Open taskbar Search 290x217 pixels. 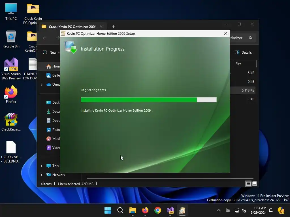pyautogui.click(x=120, y=210)
